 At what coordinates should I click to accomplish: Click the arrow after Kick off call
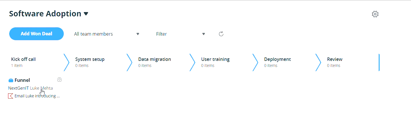[66, 62]
